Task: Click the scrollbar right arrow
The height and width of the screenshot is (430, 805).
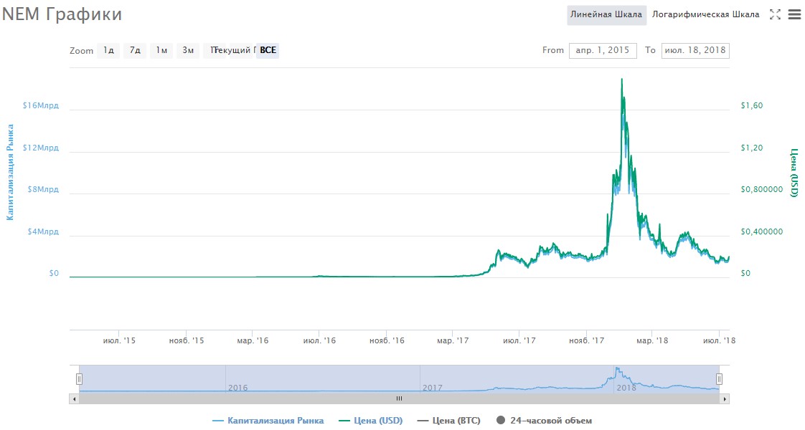Action: tap(725, 398)
